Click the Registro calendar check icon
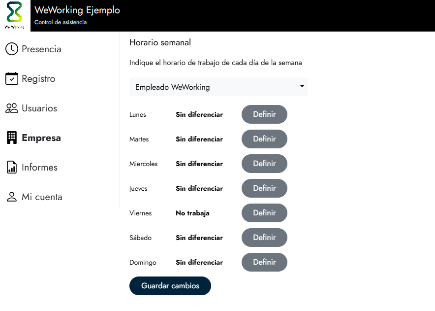This screenshot has width=435, height=311. (x=11, y=79)
